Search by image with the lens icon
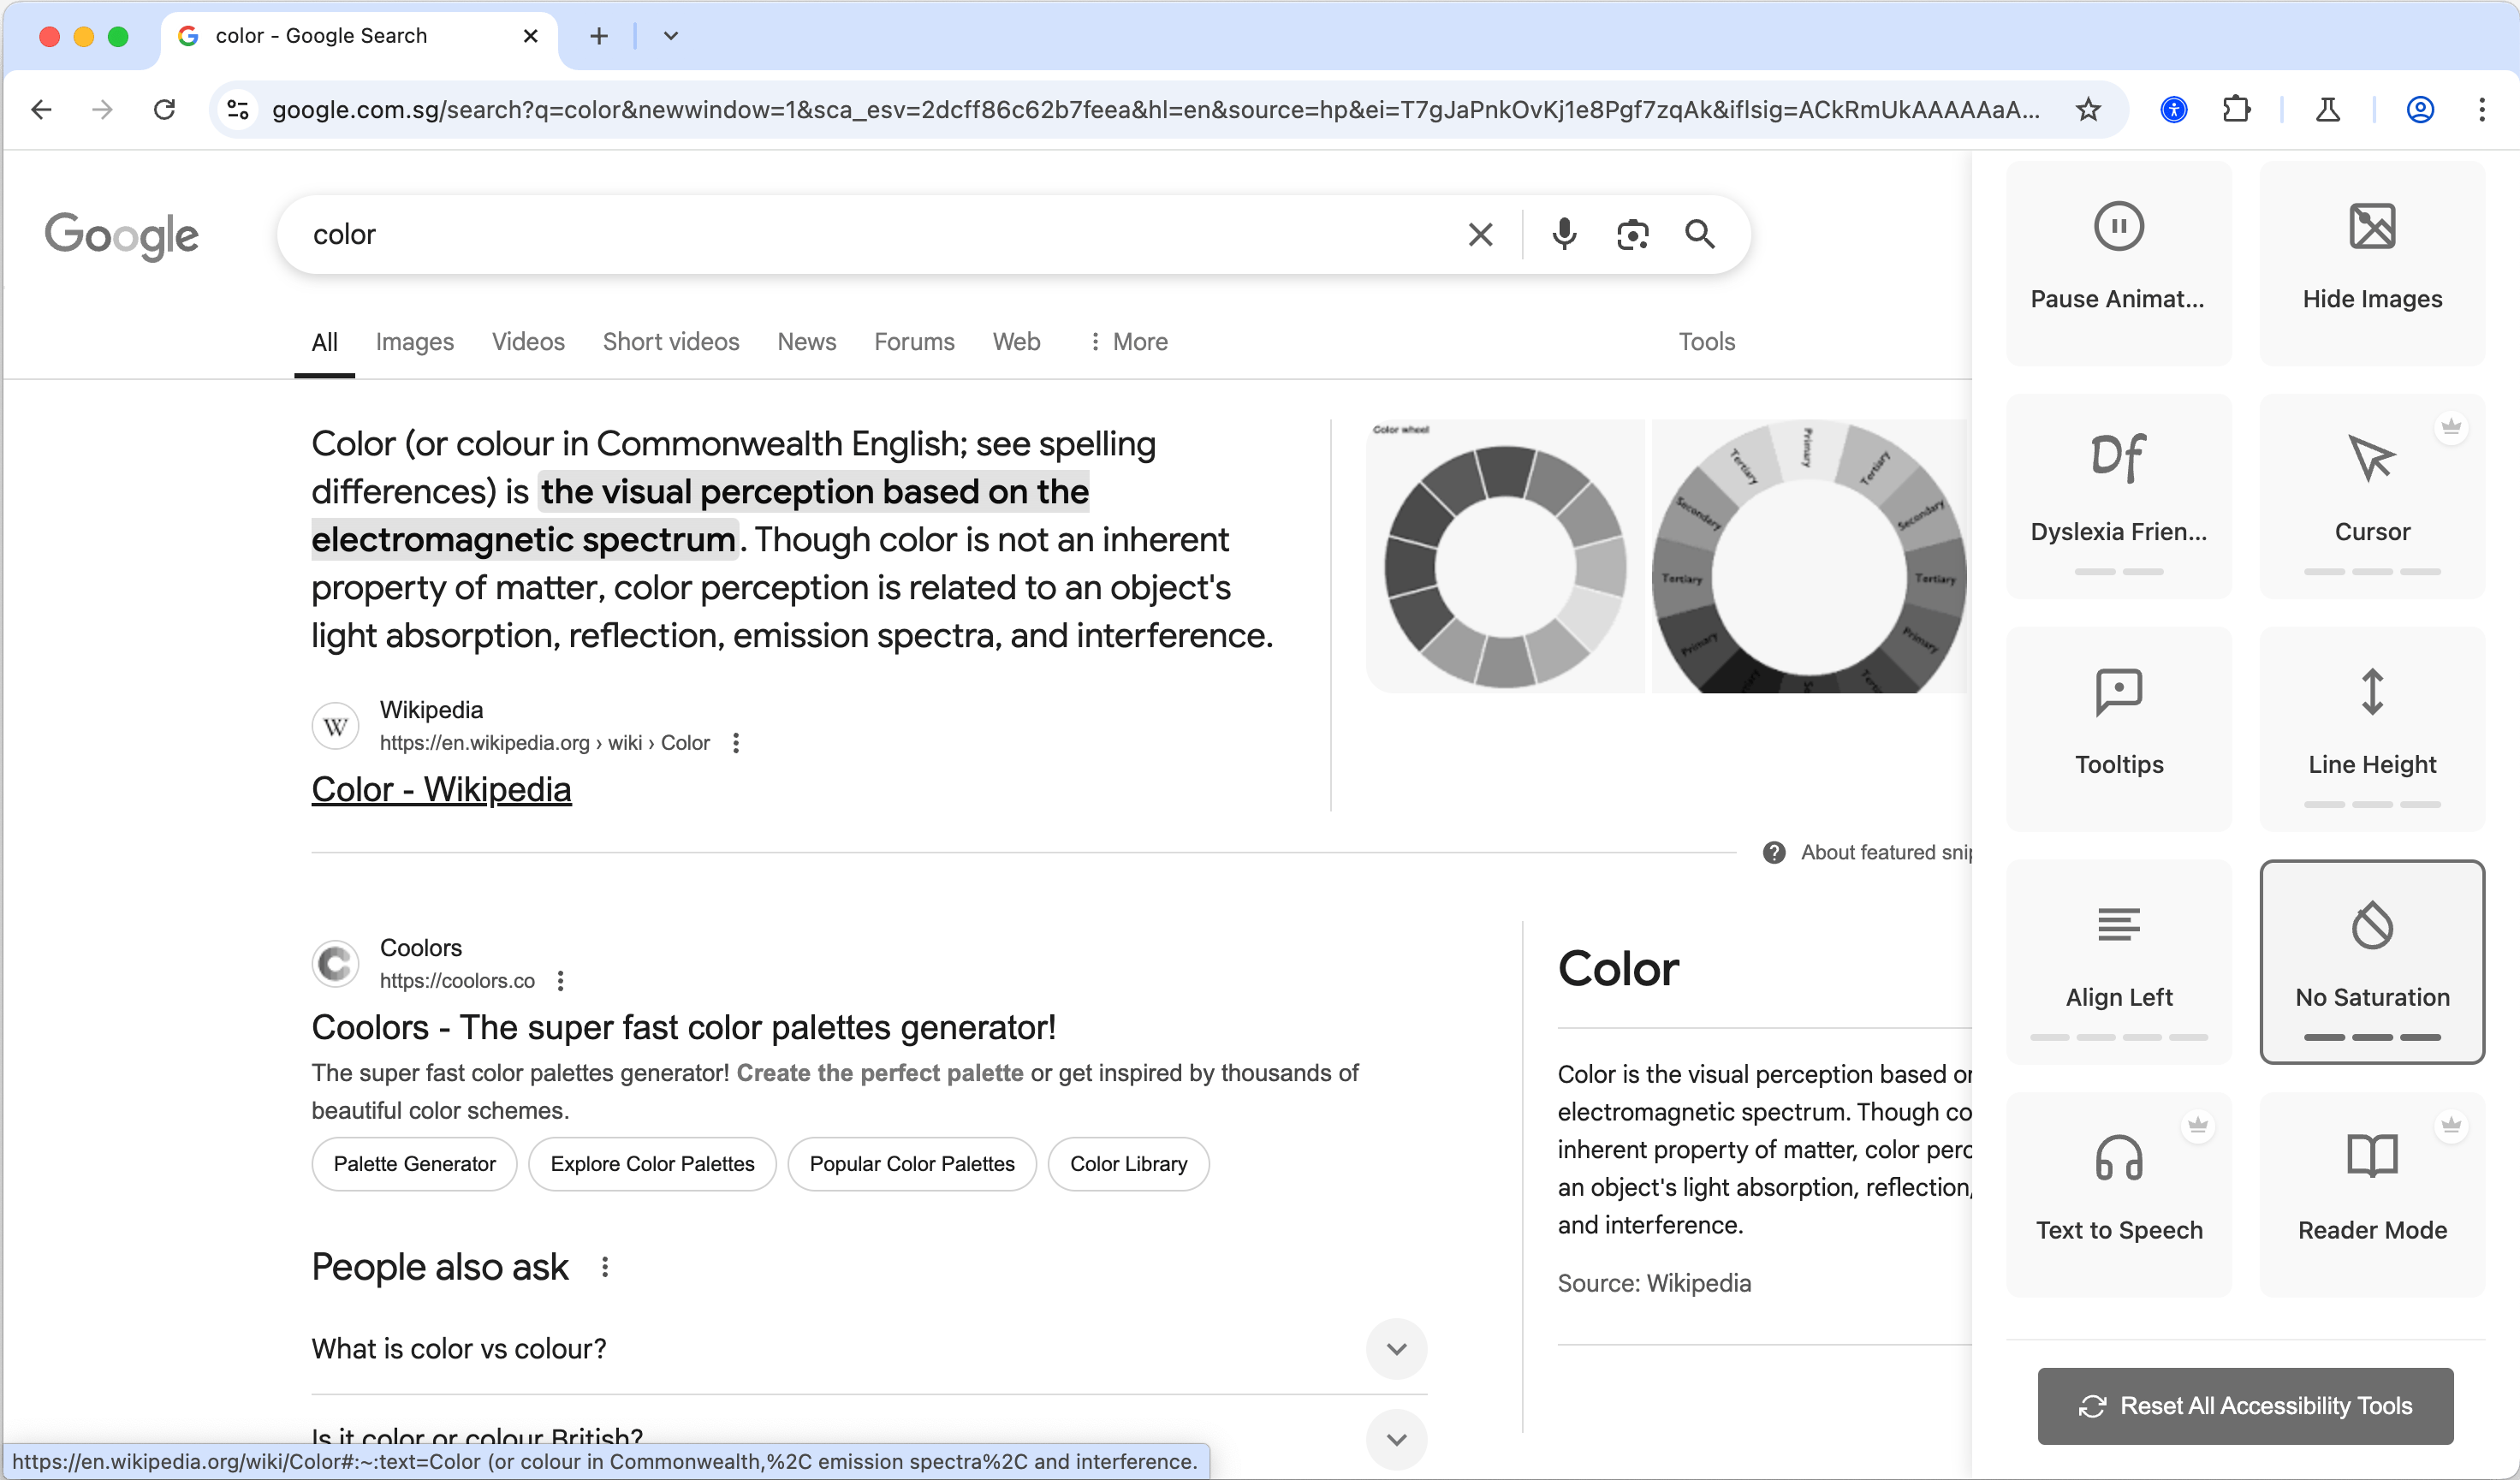 pos(1632,234)
